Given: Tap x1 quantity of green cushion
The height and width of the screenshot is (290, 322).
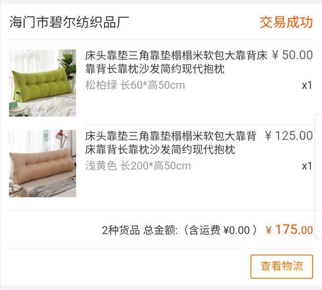Looking at the screenshot, I should point(307,86).
